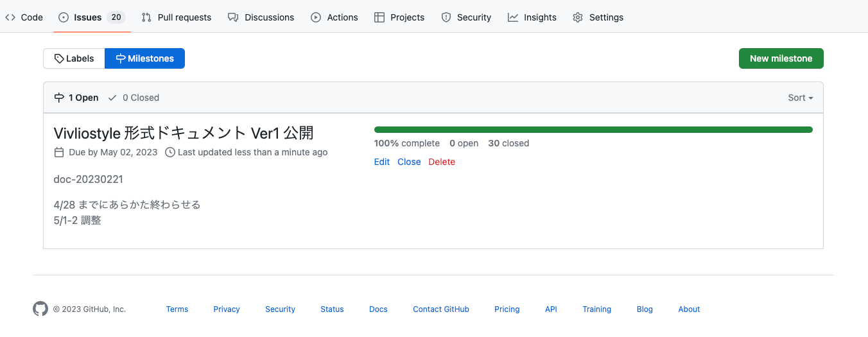Open the Pricing footer link
Image resolution: width=868 pixels, height=337 pixels.
(x=507, y=309)
